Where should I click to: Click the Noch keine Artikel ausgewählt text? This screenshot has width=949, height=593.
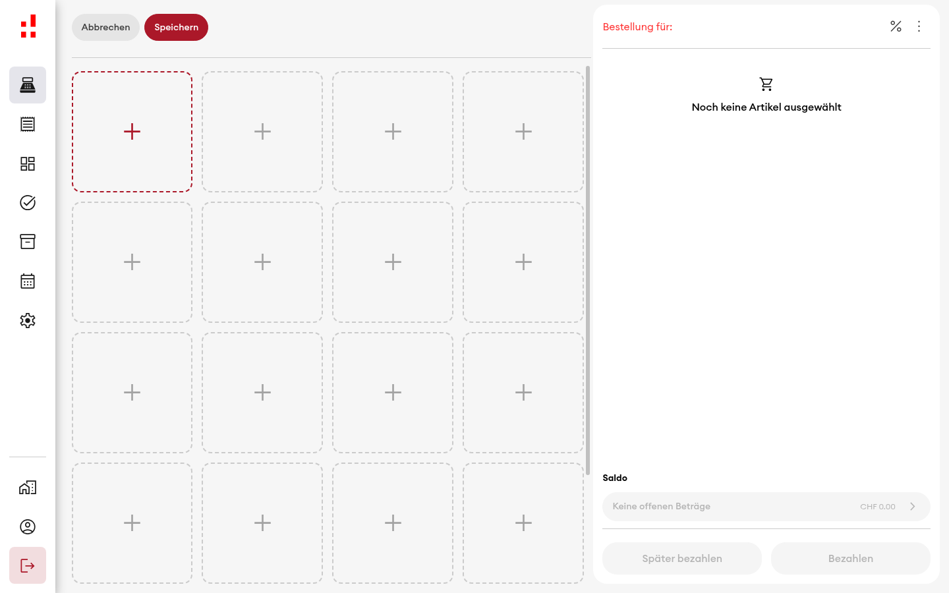[x=766, y=107]
